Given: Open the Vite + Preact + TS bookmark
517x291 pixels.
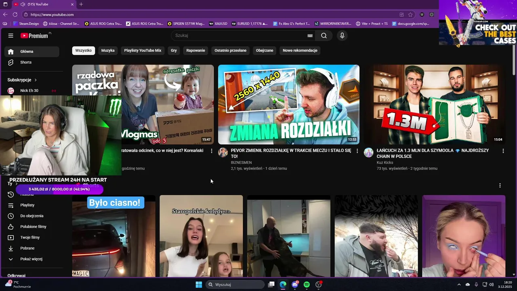Looking at the screenshot, I should [372, 24].
